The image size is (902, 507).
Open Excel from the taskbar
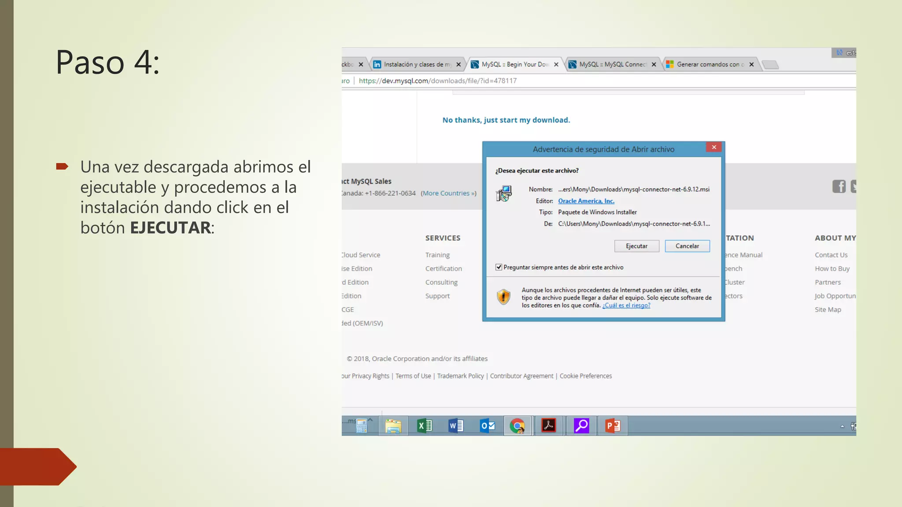(425, 426)
